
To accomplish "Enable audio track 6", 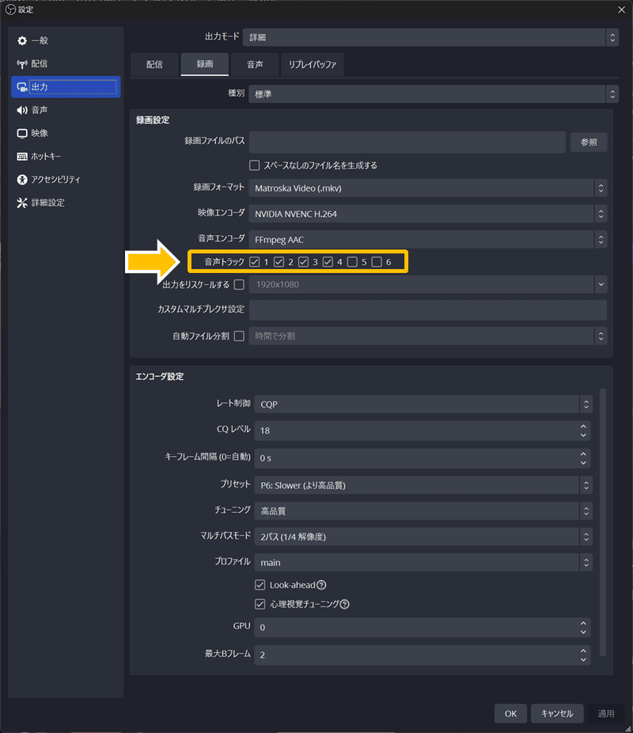I will (377, 262).
